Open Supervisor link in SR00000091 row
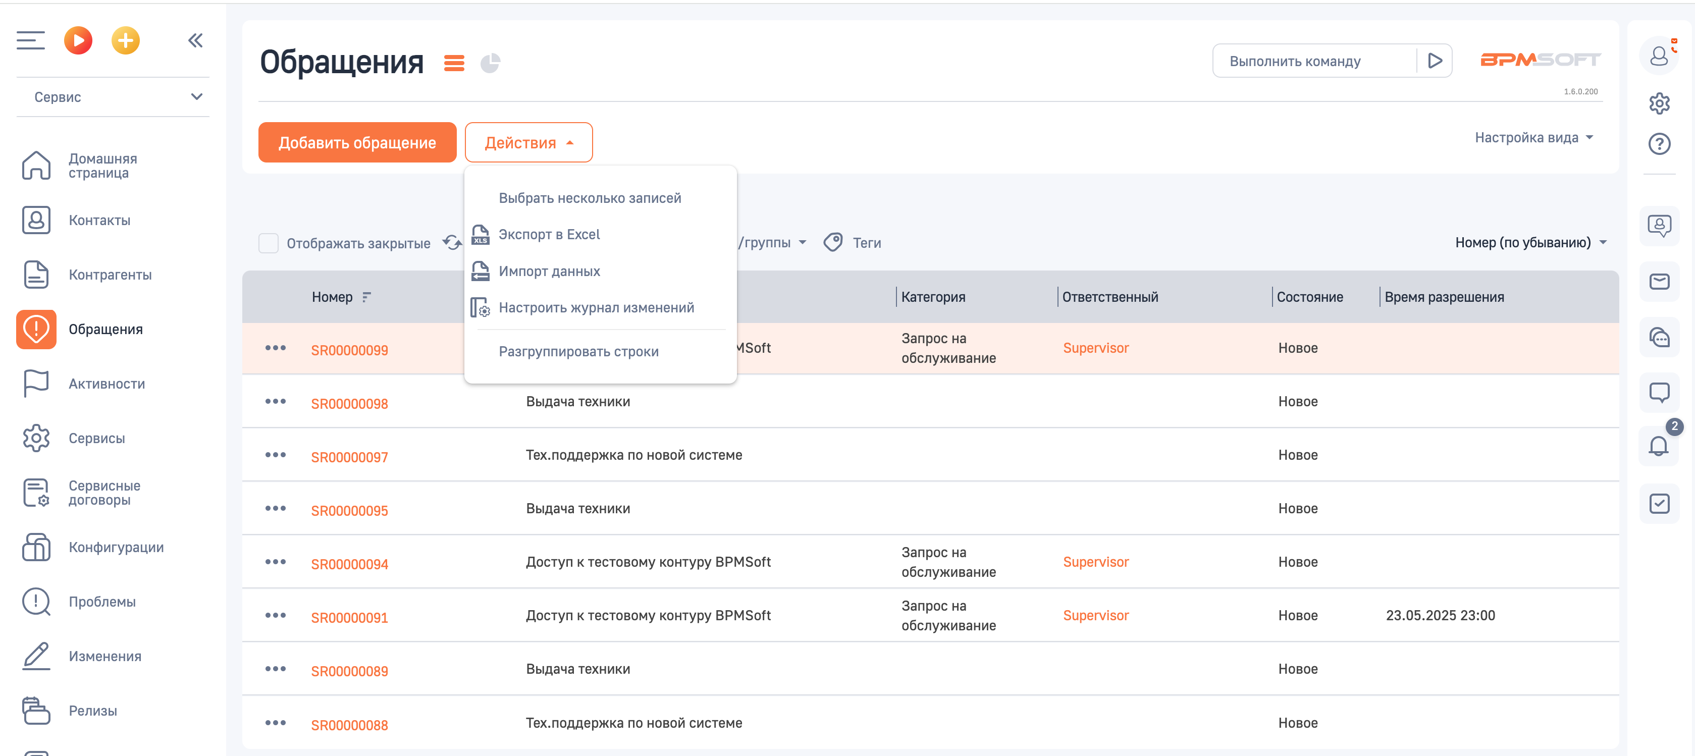This screenshot has height=756, width=1695. pos(1095,616)
